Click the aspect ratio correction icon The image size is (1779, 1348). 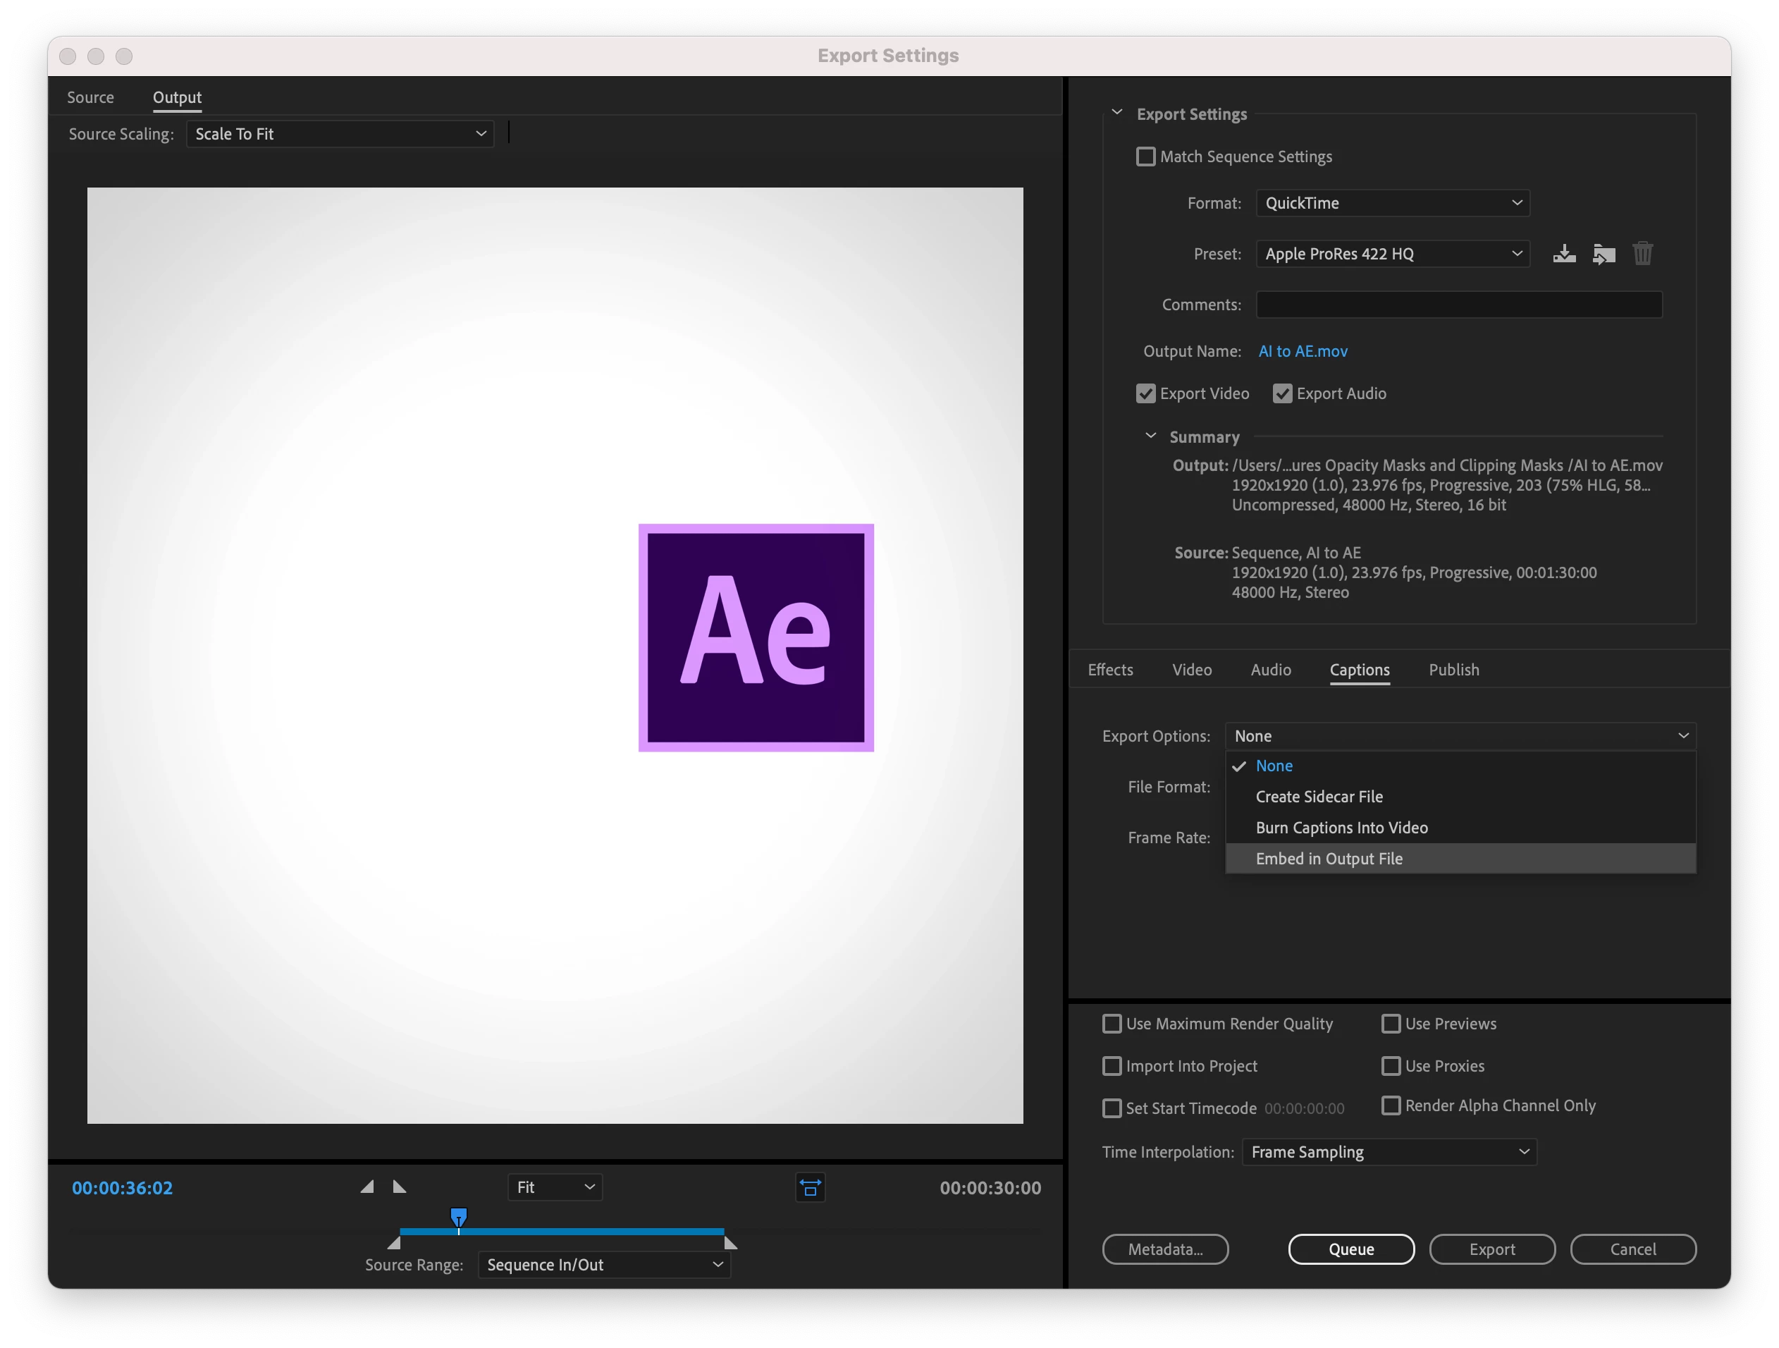[x=810, y=1188]
